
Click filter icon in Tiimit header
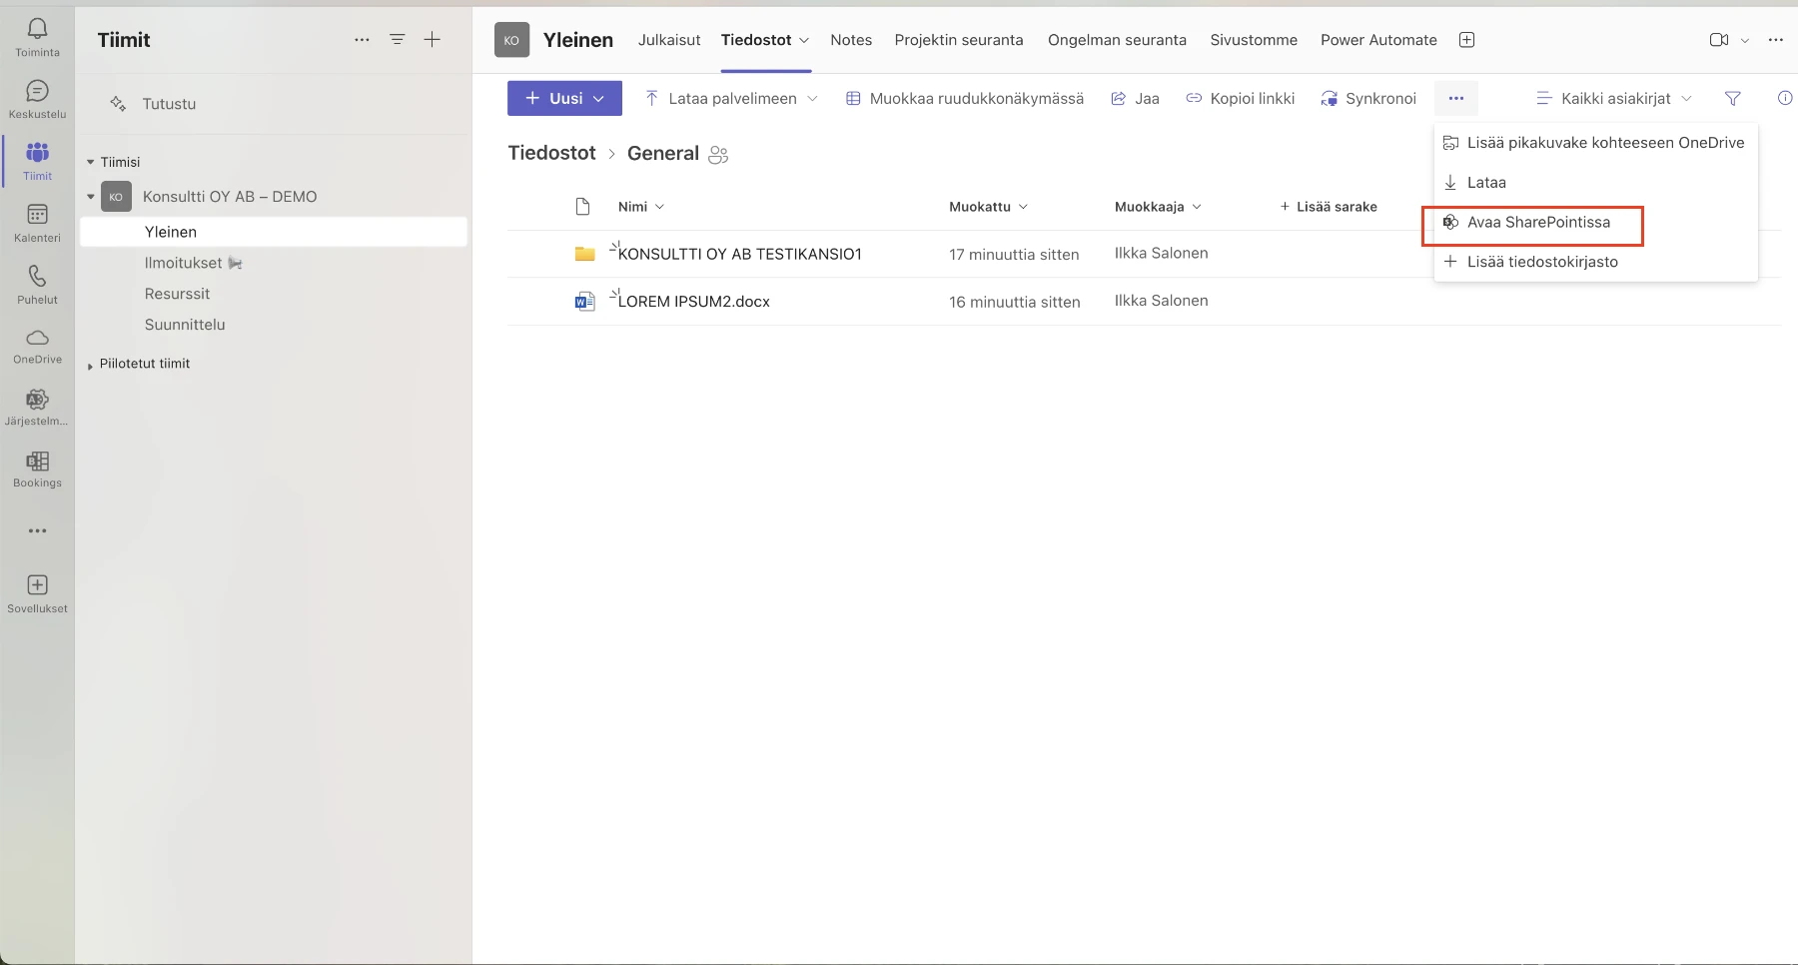pos(397,40)
